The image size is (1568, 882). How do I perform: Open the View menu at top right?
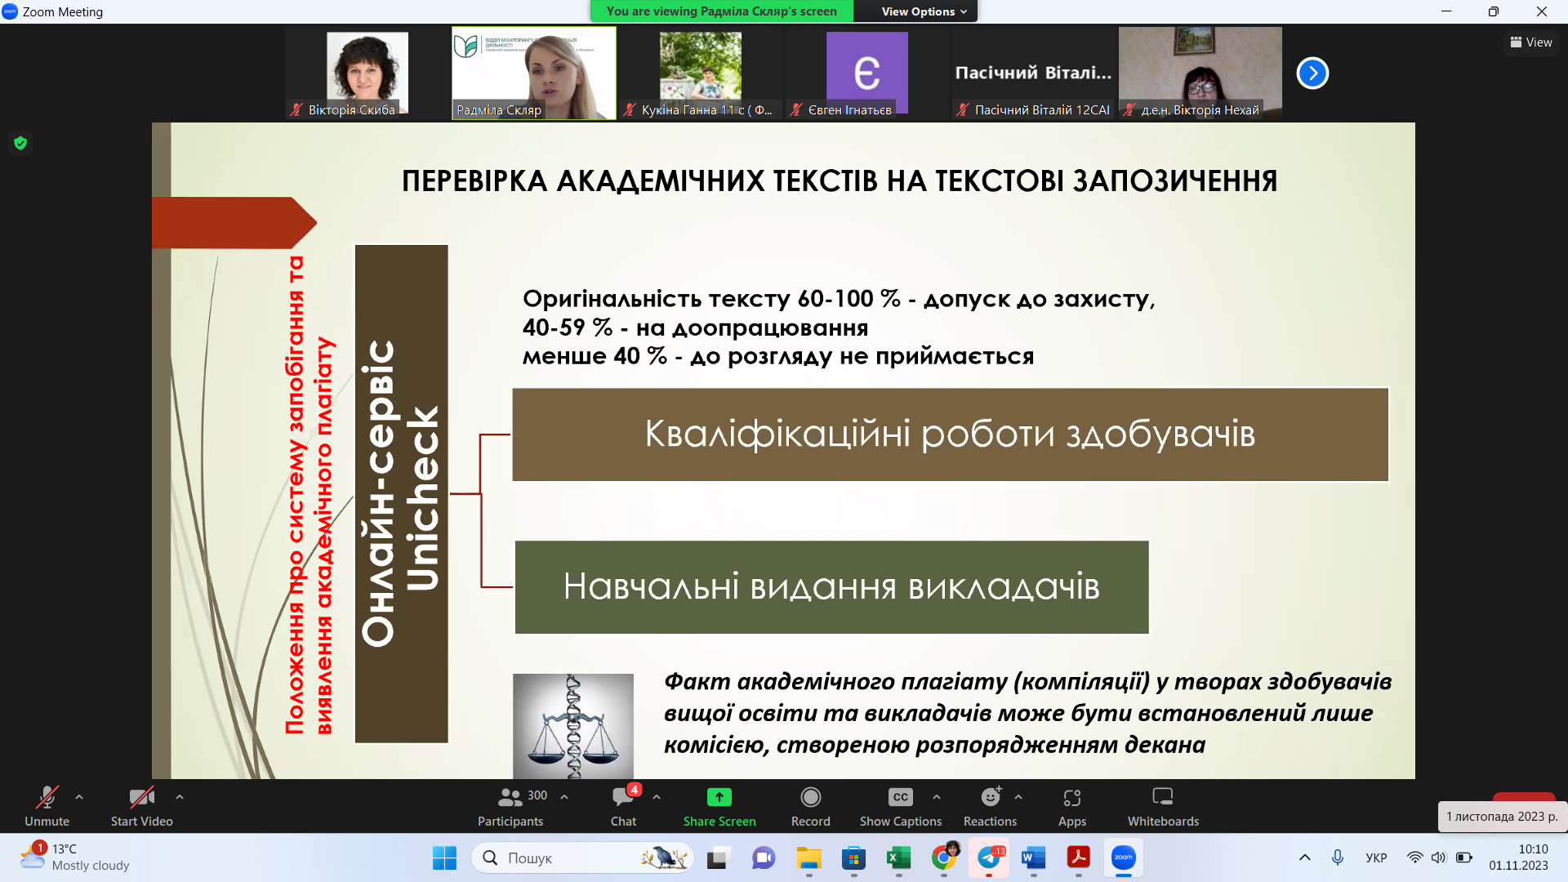tap(1531, 42)
